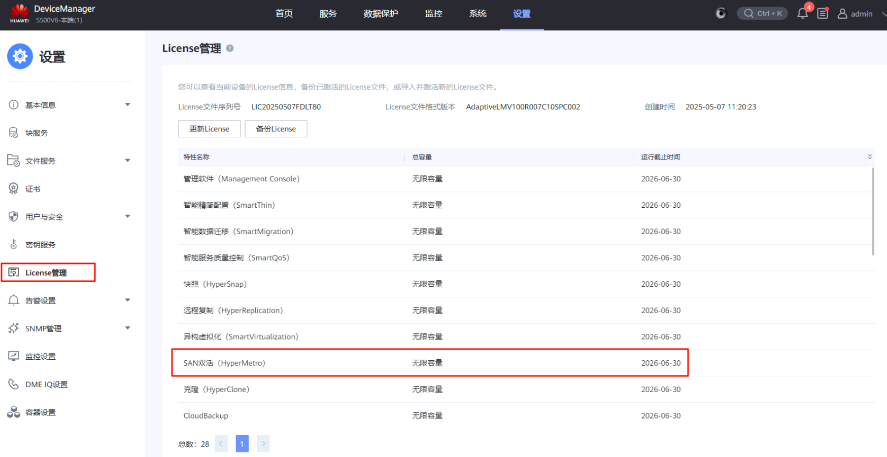Open 证书 settings in the sidebar
Viewport: 887px width, 457px height.
(x=33, y=189)
